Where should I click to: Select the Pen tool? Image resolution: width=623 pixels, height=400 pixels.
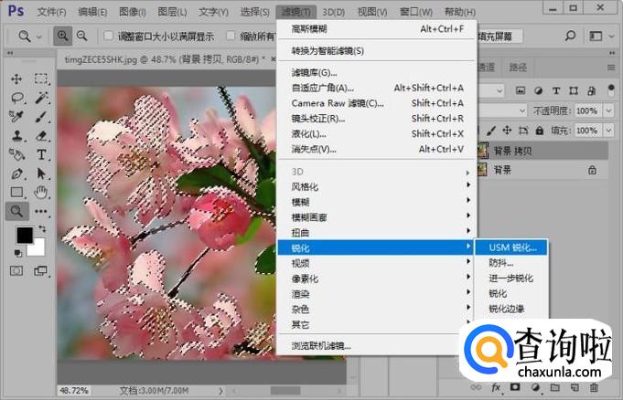tap(16, 174)
